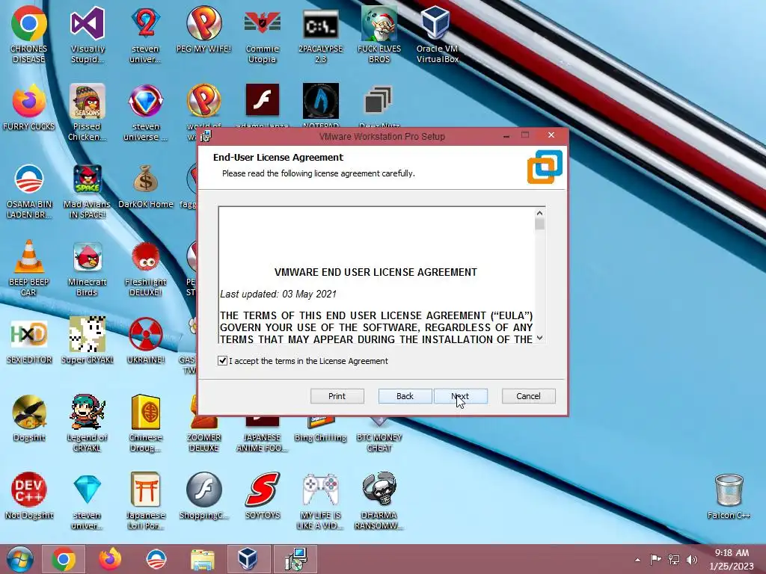The image size is (766, 574).
Task: Select the "Minecraft Birds" desktop icon
Action: coord(87,268)
